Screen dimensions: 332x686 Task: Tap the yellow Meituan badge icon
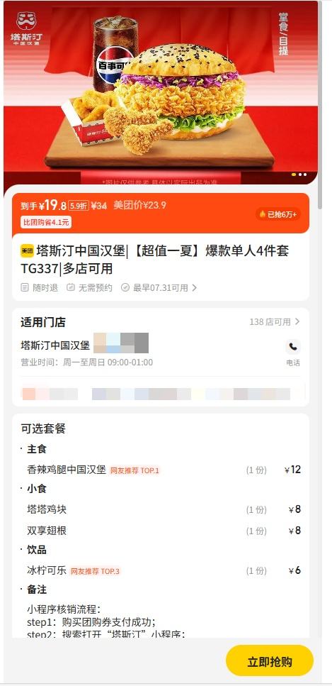tap(27, 250)
